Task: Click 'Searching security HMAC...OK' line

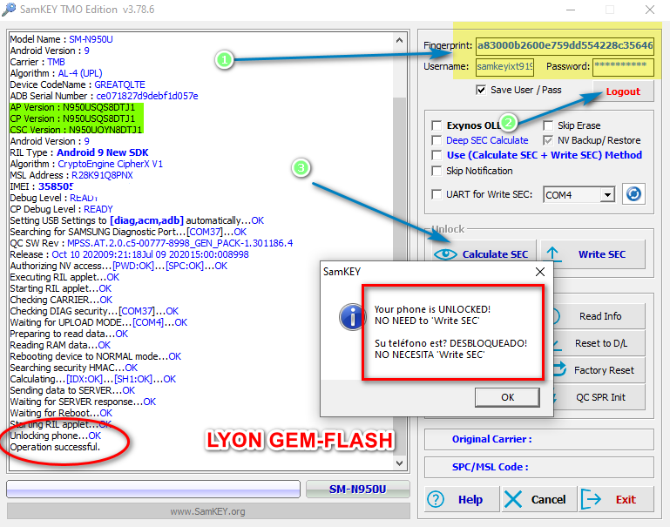Action: pyautogui.click(x=74, y=368)
